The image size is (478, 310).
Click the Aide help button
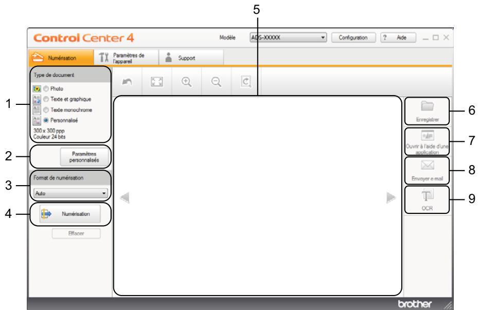coord(398,38)
